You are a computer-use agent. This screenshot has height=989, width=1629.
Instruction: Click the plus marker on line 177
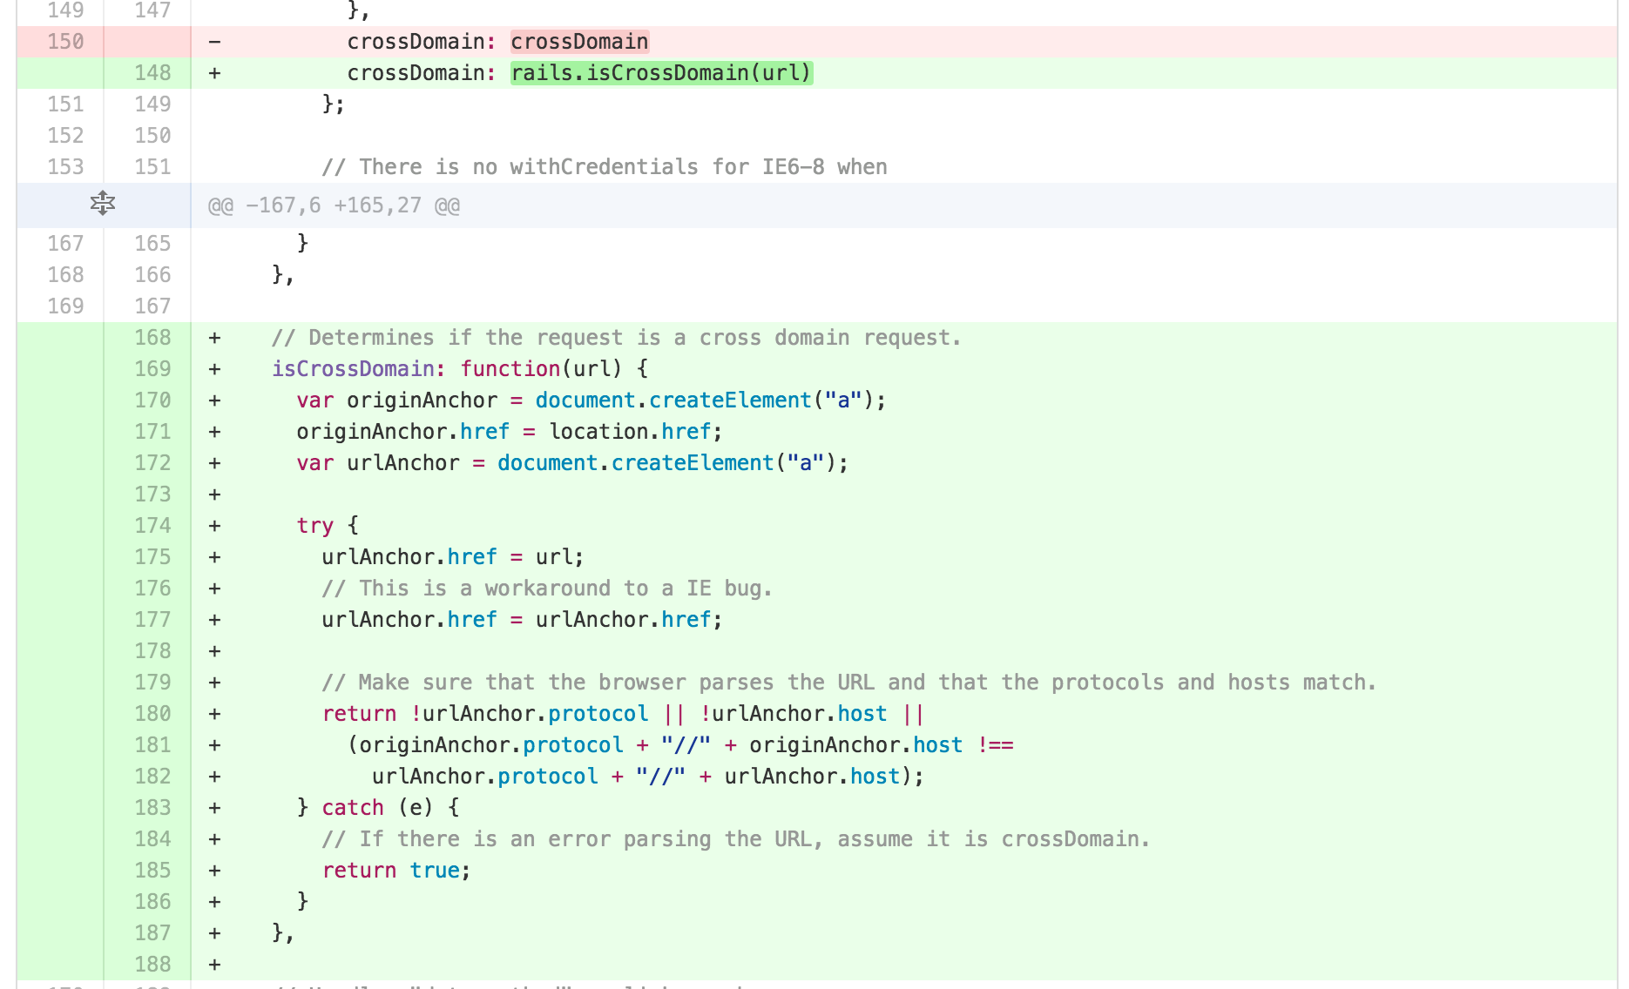[214, 620]
